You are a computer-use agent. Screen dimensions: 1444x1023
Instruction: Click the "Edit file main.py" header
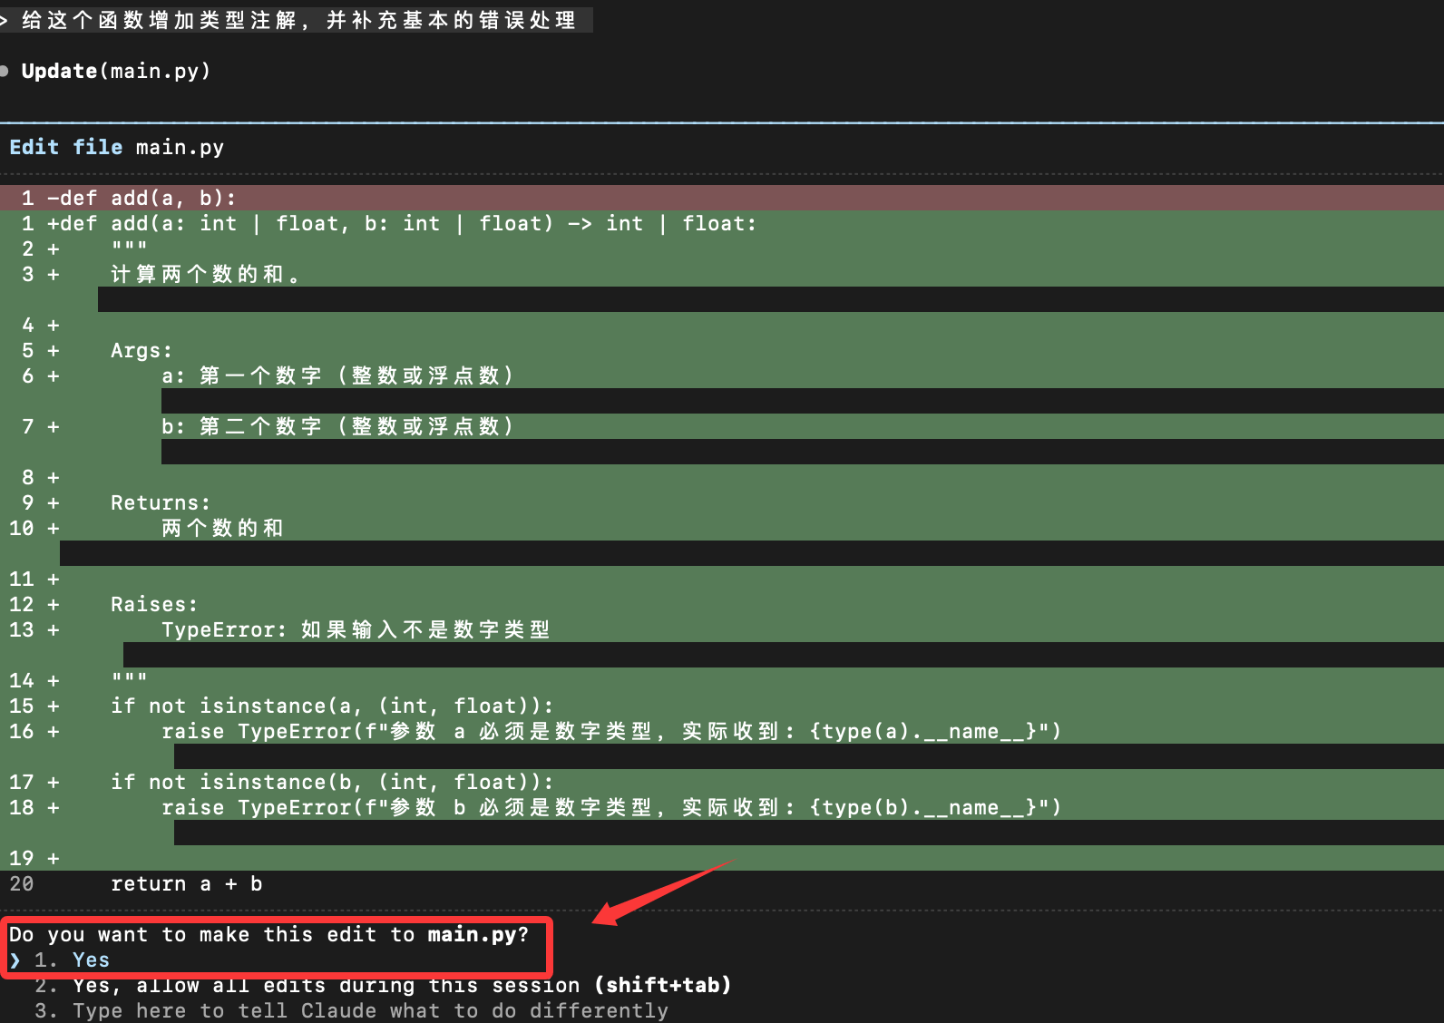pos(116,147)
